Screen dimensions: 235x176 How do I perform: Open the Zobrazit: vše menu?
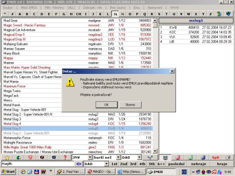(x=92, y=7)
